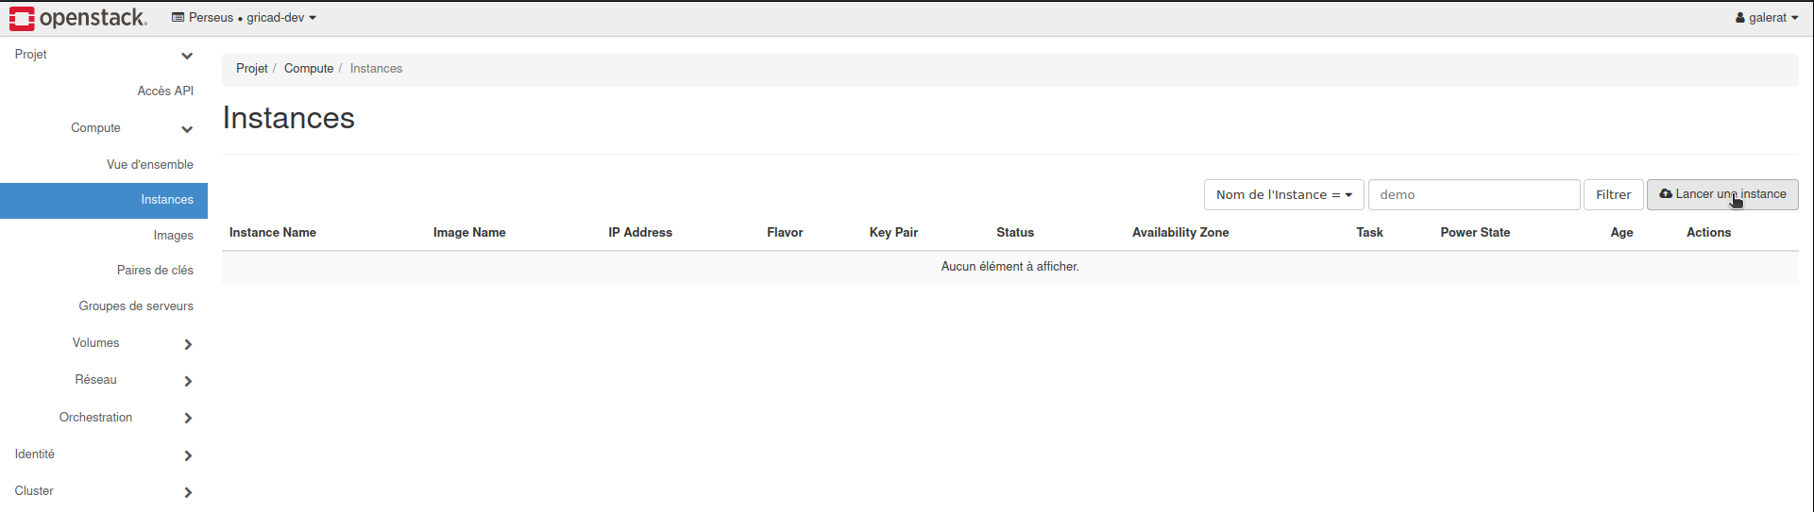Viewport: 1814px width, 512px height.
Task: Click the demo filter input field
Action: point(1474,195)
